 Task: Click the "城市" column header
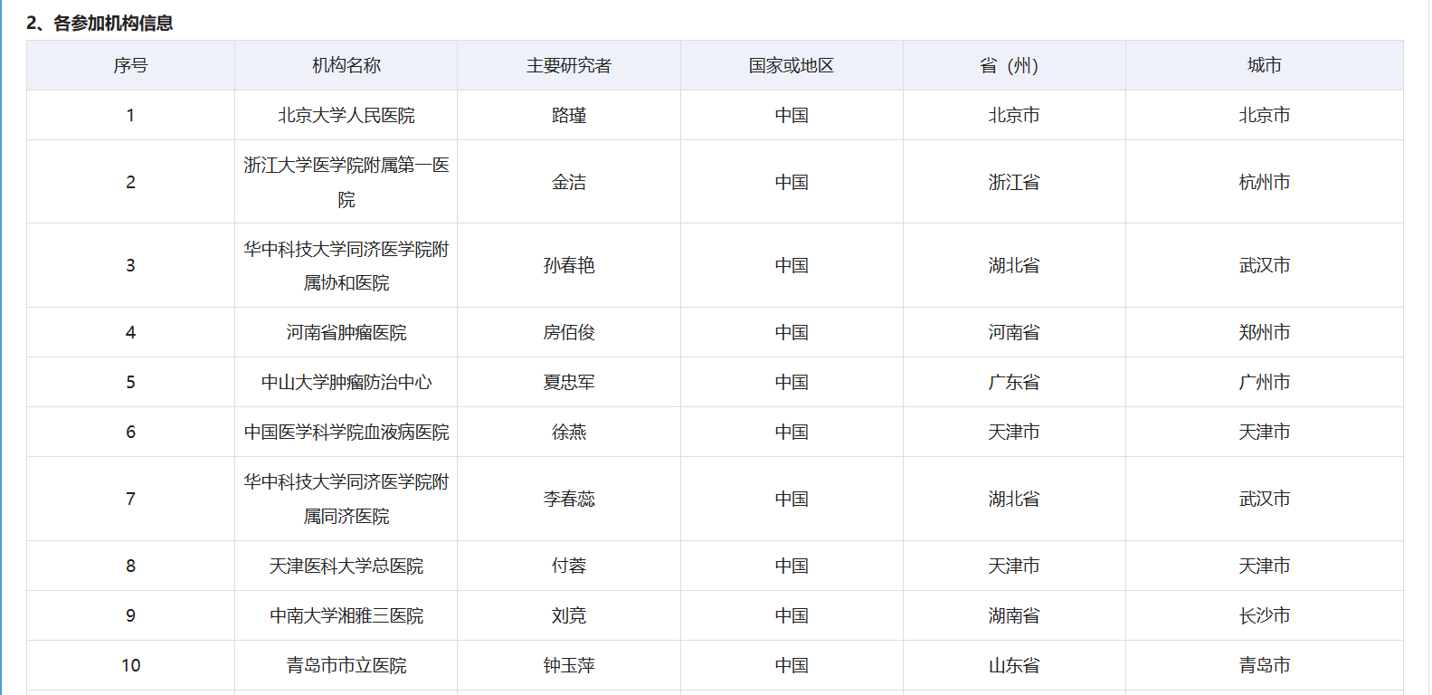click(x=1265, y=65)
